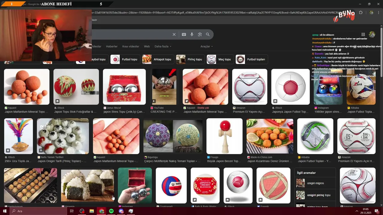Switch to the Kısa videolar tab
Image resolution: width=383 pixels, height=215 pixels.
[131, 46]
